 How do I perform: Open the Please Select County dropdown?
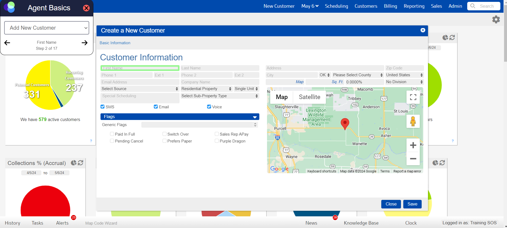tap(358, 75)
